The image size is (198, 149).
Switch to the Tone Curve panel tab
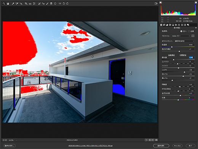(x=164, y=25)
